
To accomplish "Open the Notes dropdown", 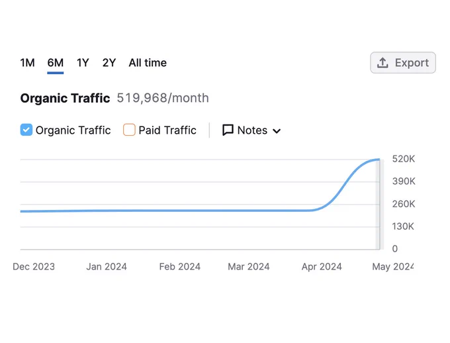I will 251,130.
